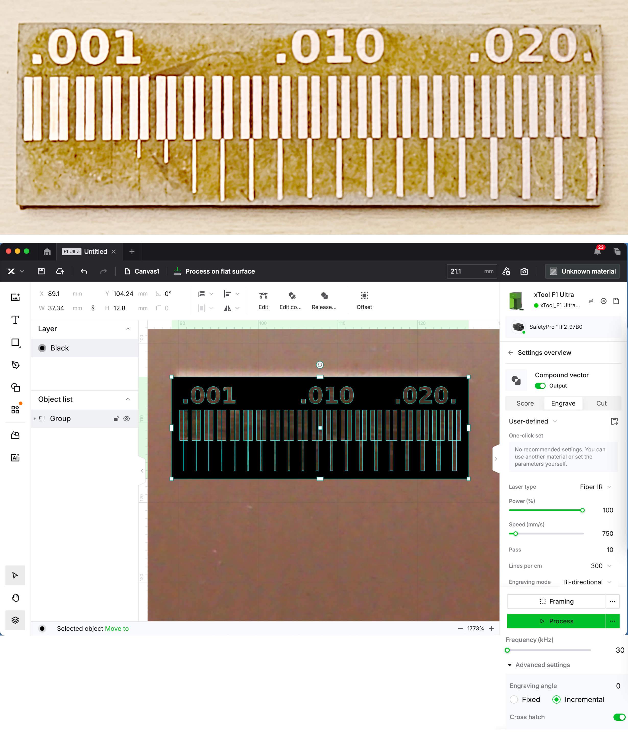Screen dimensions: 628x734
Task: Collapse the Layer panel section
Action: pos(128,329)
